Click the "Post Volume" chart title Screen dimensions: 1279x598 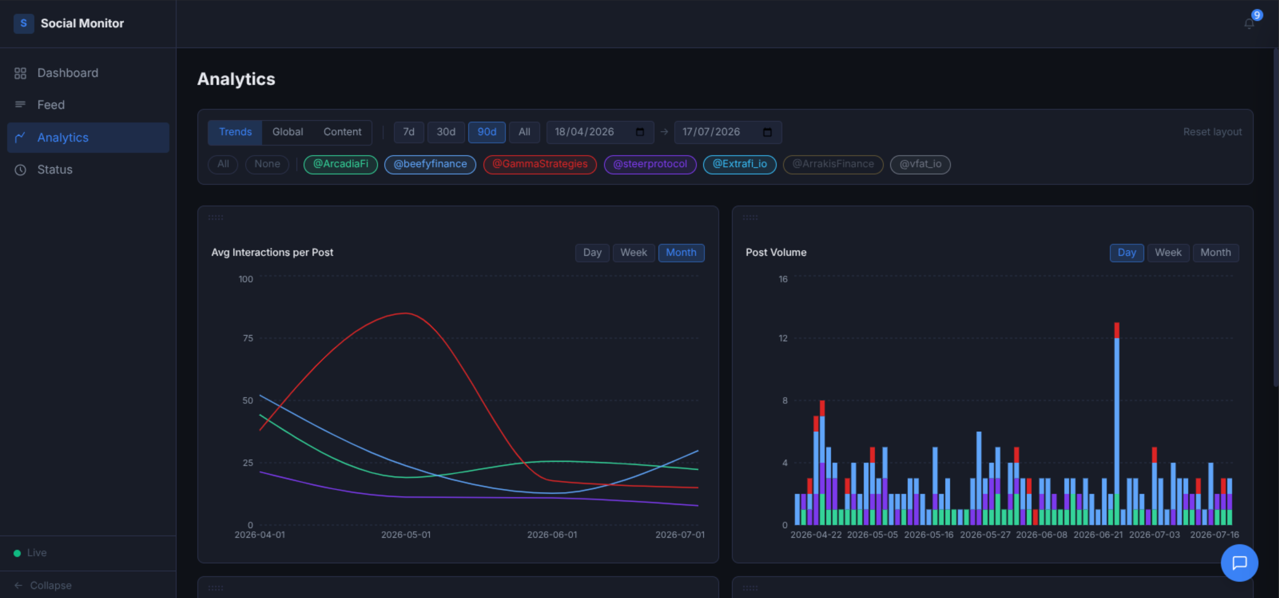coord(776,252)
